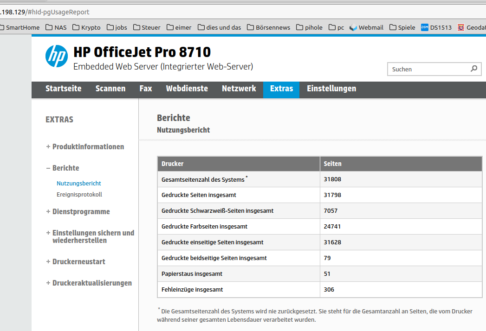Select the Fehleinzüge insgesamt label
Image resolution: width=486 pixels, height=331 pixels.
click(x=192, y=290)
